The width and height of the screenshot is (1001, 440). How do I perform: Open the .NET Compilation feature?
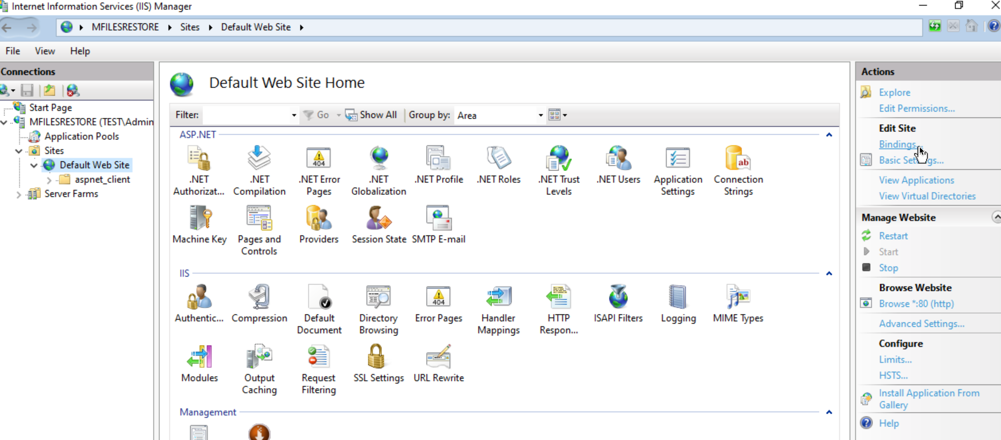pos(259,170)
